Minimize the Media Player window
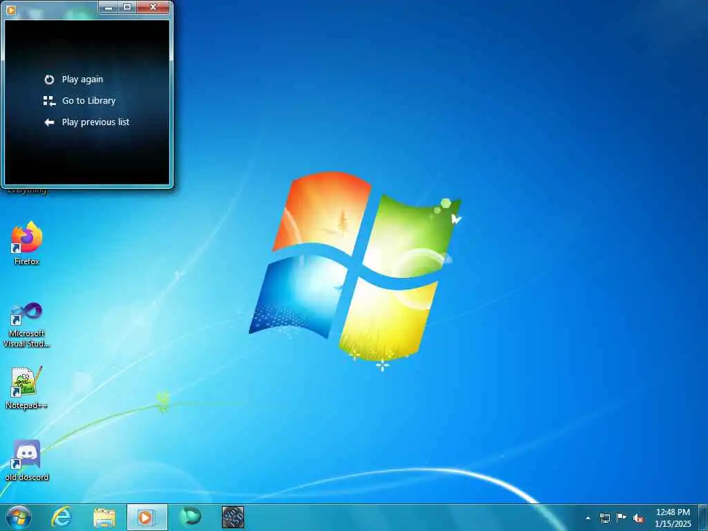This screenshot has width=708, height=531. (109, 7)
